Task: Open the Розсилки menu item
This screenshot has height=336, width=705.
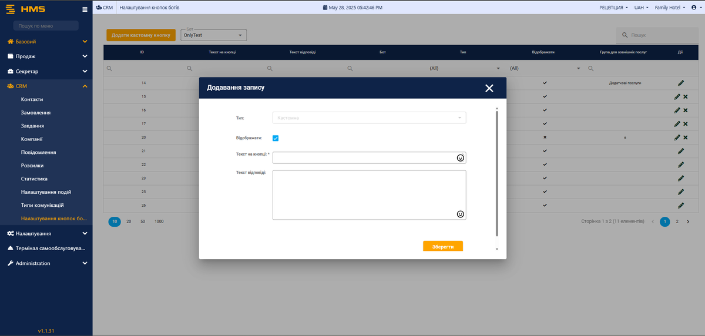Action: [x=32, y=166]
